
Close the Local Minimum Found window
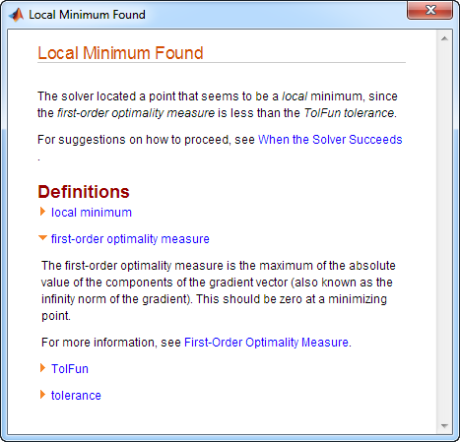[430, 10]
